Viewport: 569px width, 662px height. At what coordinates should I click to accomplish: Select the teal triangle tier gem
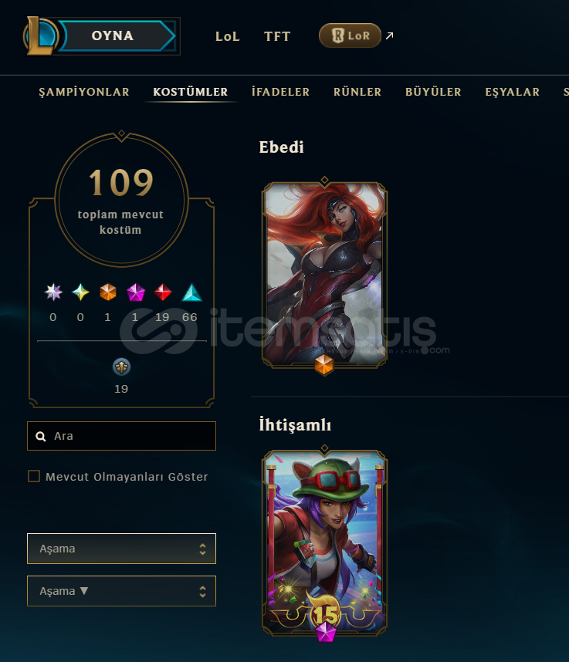coord(191,292)
